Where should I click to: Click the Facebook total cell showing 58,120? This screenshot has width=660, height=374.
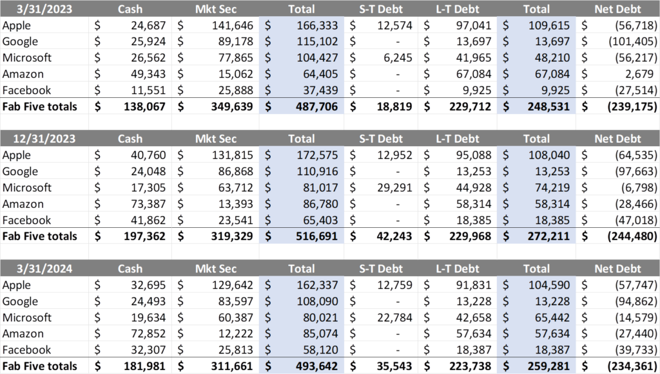[x=302, y=350]
